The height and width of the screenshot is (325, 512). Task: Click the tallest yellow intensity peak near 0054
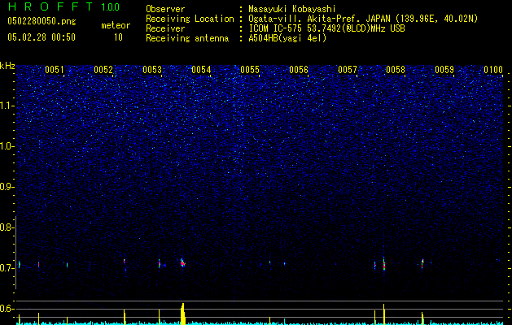(x=183, y=314)
